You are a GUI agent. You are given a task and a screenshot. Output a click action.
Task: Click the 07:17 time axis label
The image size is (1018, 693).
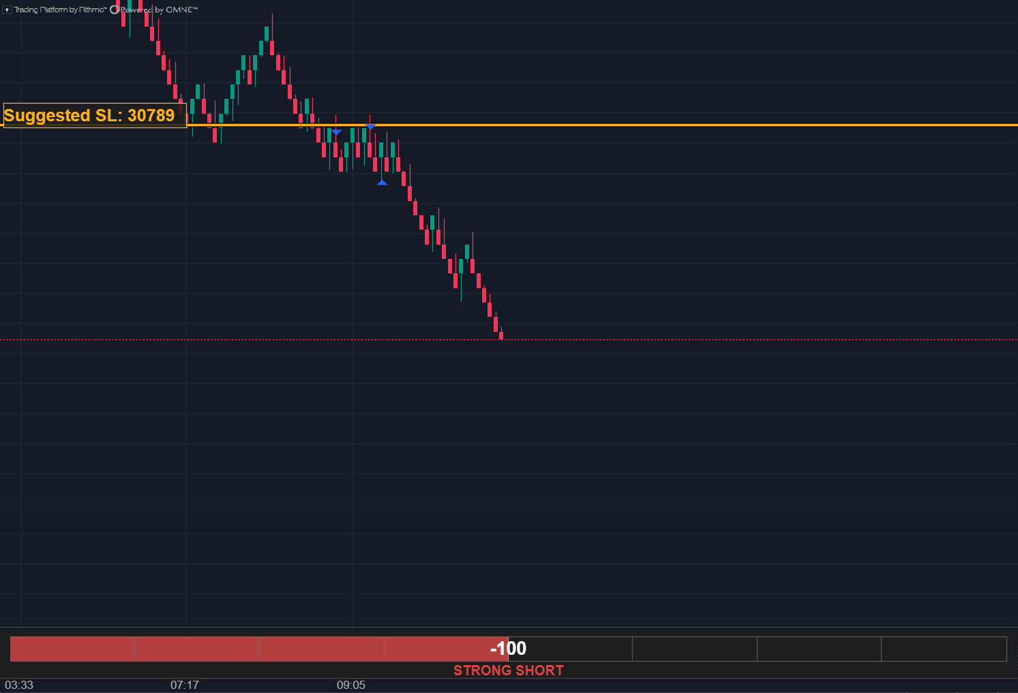coord(185,685)
